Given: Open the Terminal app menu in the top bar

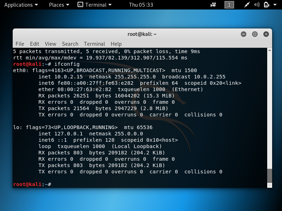Looking at the screenshot, I should pos(94,5).
